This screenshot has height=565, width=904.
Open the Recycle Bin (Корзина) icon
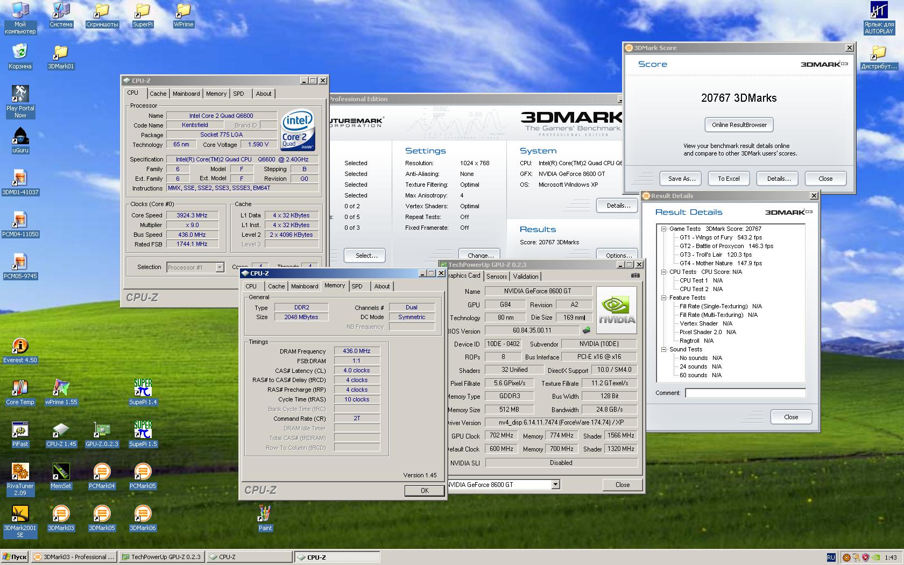click(20, 56)
